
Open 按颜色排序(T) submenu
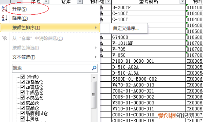tap(50, 27)
